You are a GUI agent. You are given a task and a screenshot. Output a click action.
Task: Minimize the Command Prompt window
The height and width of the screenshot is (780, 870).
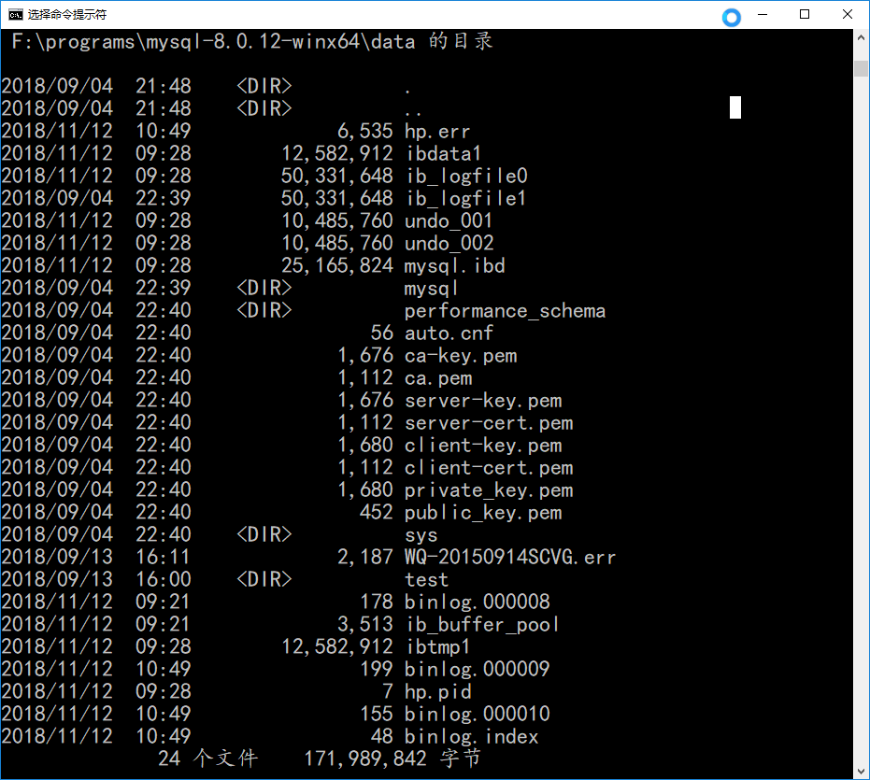[762, 14]
